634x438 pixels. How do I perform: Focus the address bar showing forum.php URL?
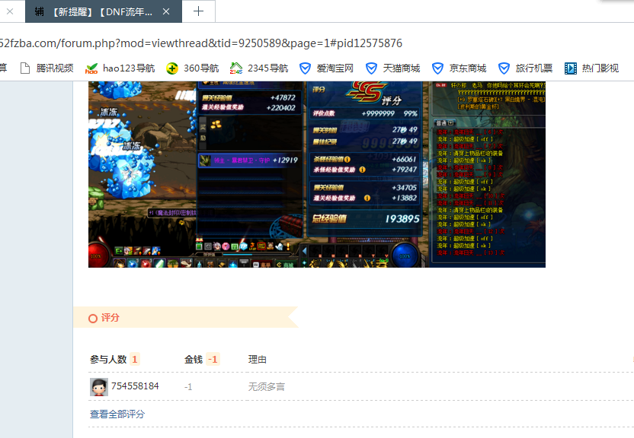coord(201,43)
